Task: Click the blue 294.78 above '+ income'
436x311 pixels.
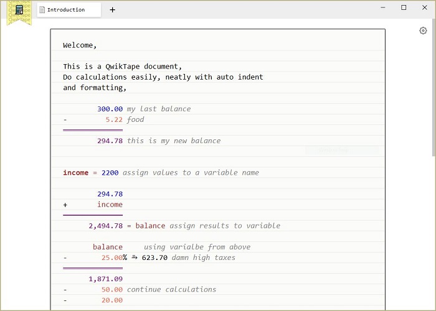Action: [110, 194]
